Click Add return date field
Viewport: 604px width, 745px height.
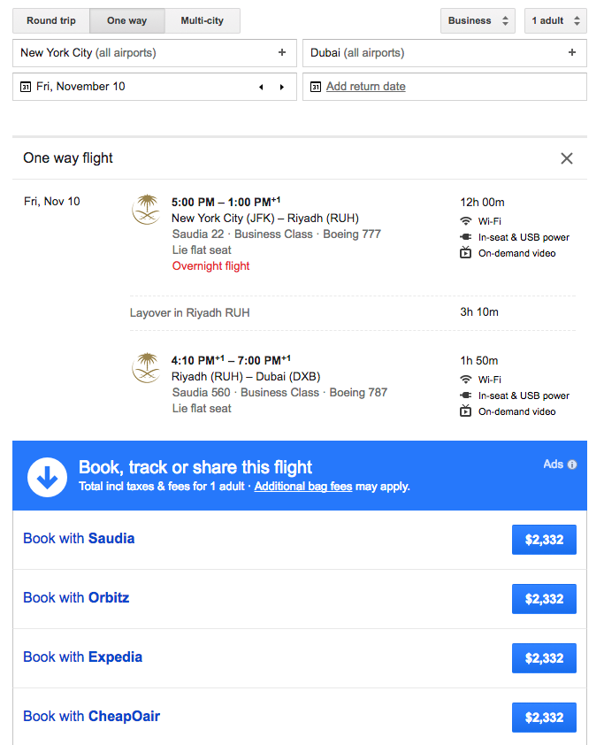[x=366, y=87]
